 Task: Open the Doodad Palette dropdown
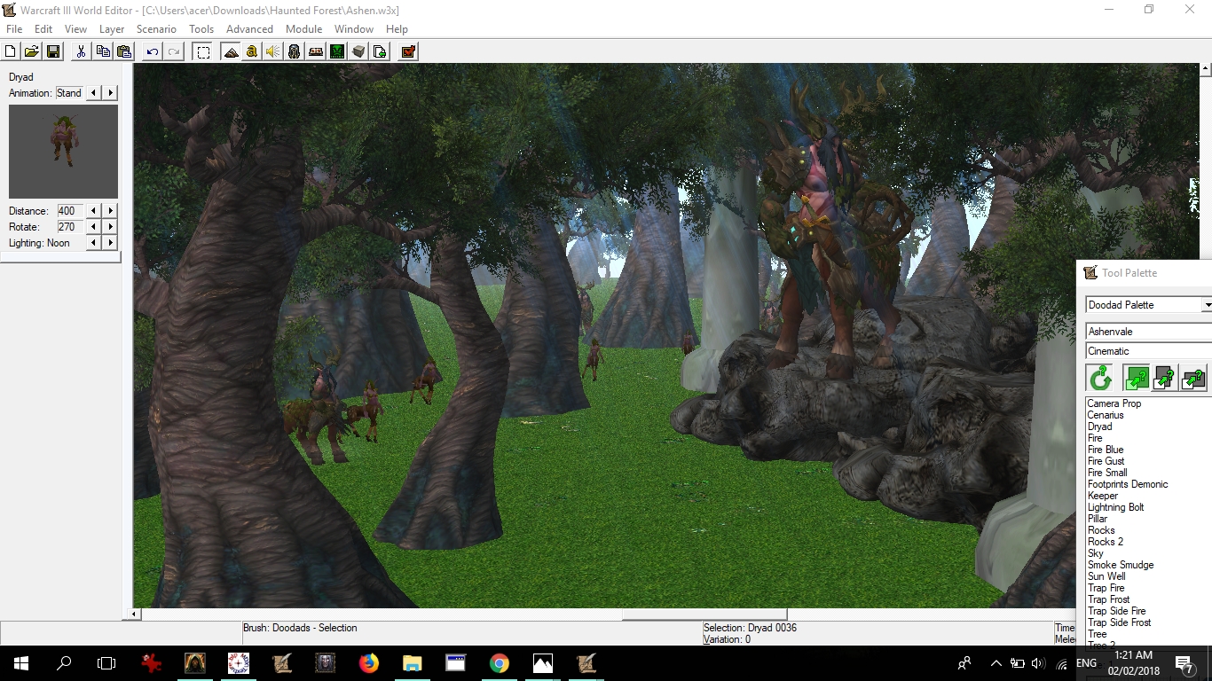1207,305
